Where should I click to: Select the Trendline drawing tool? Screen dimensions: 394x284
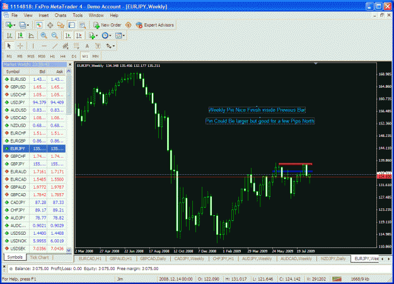point(54,46)
